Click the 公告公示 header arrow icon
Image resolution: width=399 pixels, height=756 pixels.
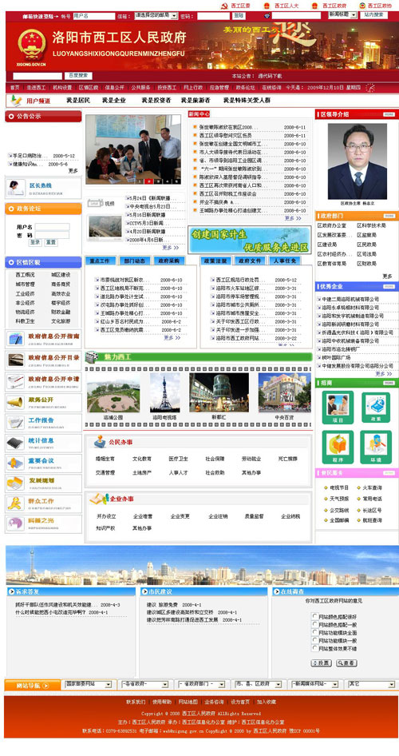point(10,116)
